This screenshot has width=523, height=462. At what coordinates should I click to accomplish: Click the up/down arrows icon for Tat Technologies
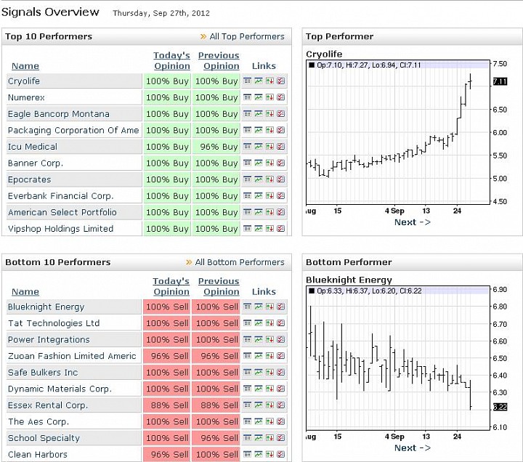coord(269,323)
